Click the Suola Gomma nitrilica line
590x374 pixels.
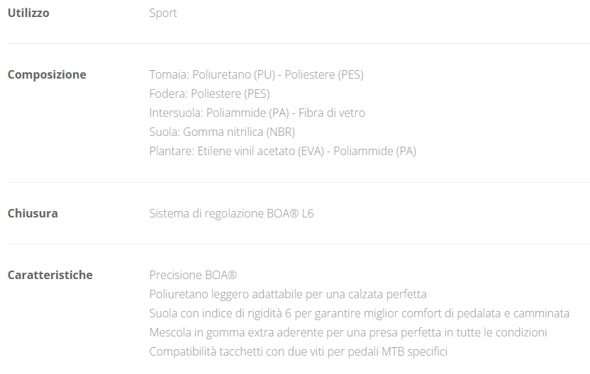click(x=222, y=132)
